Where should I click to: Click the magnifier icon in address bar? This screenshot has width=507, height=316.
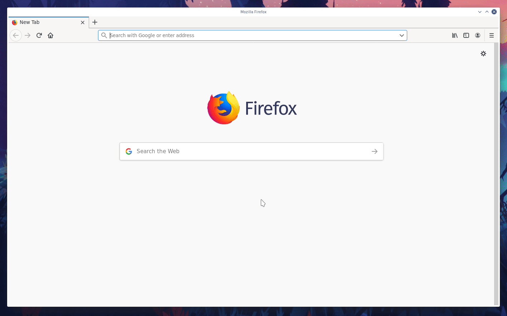pyautogui.click(x=104, y=35)
